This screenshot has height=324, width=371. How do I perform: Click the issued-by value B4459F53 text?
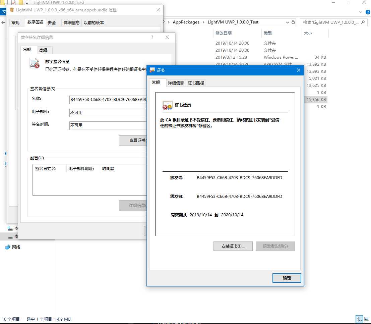pos(239,196)
